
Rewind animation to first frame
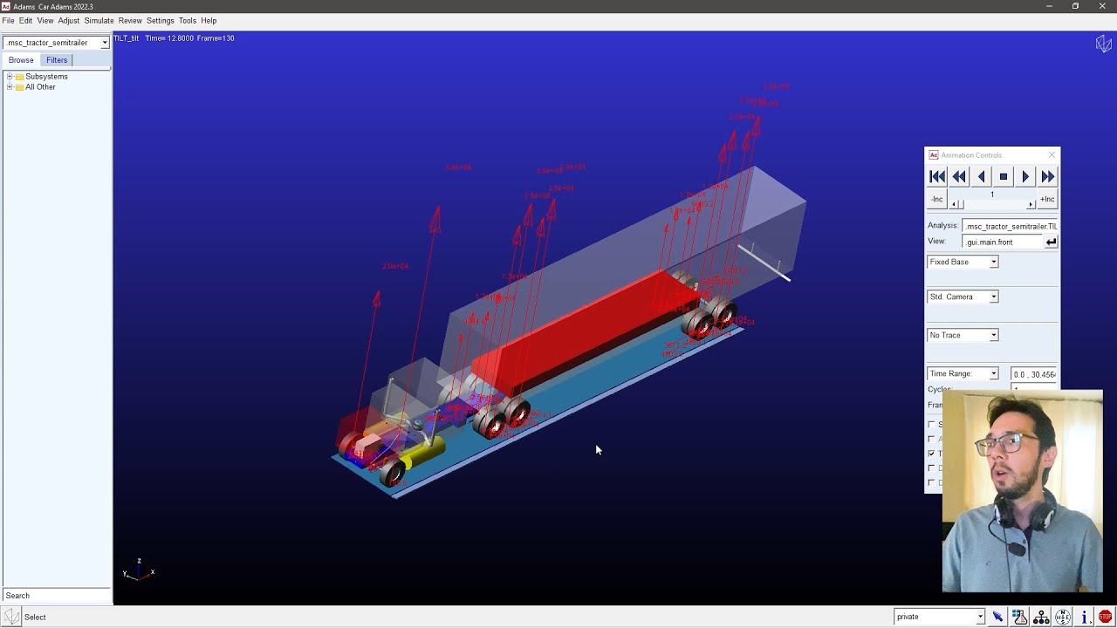pyautogui.click(x=937, y=176)
